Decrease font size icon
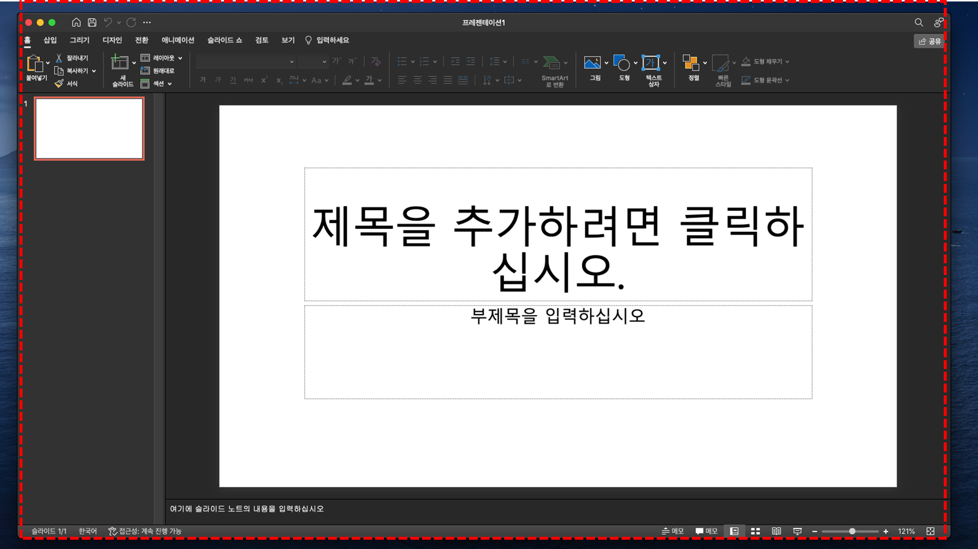The width and height of the screenshot is (978, 549). click(352, 61)
